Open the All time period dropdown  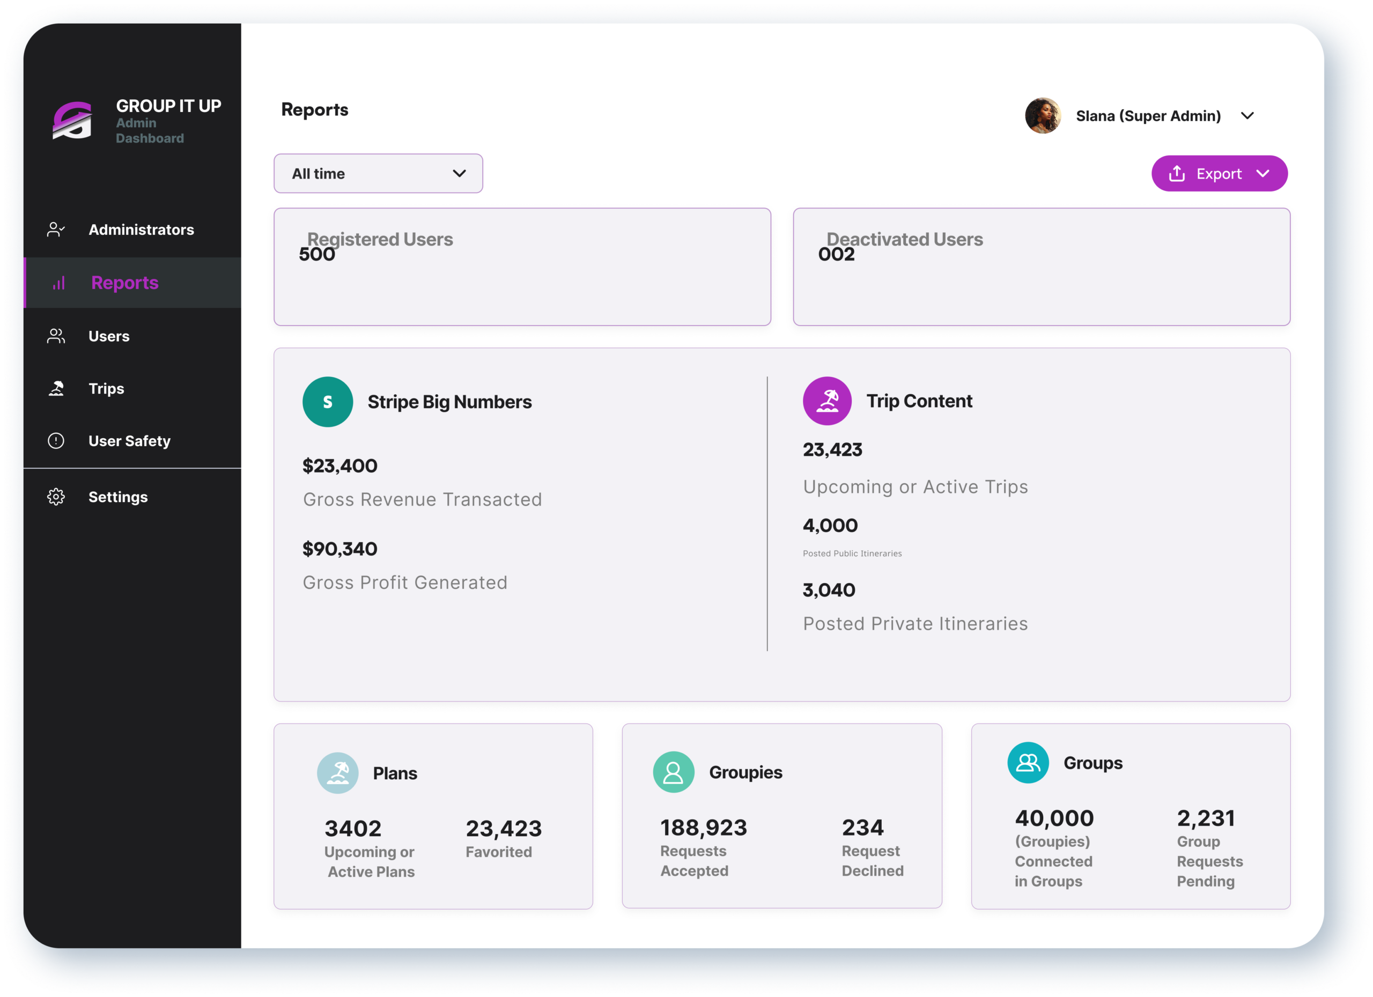[378, 174]
